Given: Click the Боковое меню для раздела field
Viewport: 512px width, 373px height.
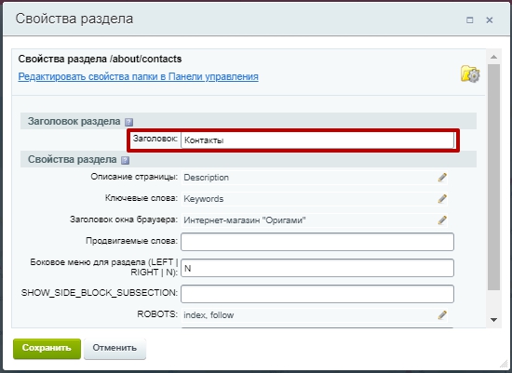Looking at the screenshot, I should [317, 268].
